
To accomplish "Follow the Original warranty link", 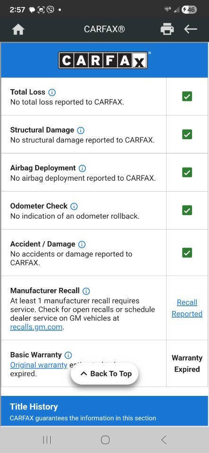I will tap(39, 365).
